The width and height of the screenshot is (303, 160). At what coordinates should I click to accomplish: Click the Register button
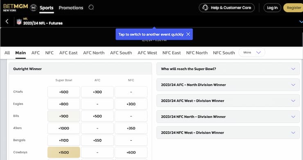[x=293, y=8]
